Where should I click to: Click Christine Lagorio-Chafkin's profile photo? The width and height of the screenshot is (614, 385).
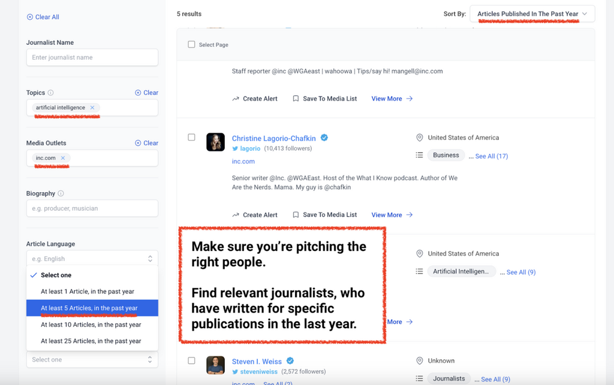click(x=215, y=143)
